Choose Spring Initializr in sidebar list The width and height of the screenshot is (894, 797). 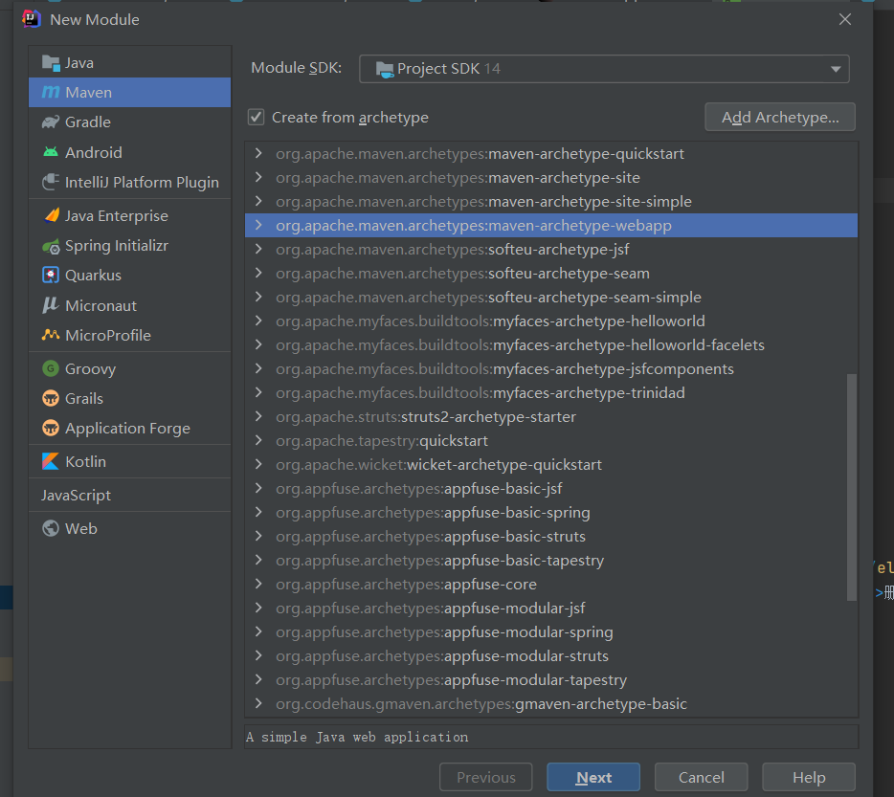[130, 246]
